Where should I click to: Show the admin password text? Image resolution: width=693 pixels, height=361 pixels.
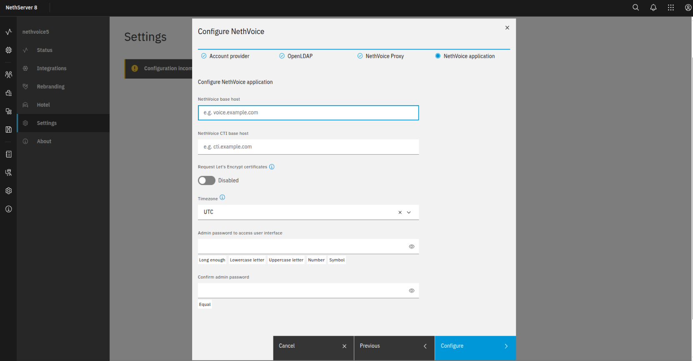[x=411, y=247]
